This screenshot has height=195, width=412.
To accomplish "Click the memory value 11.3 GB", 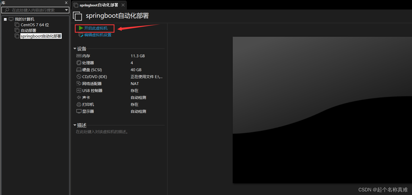I will (x=138, y=56).
